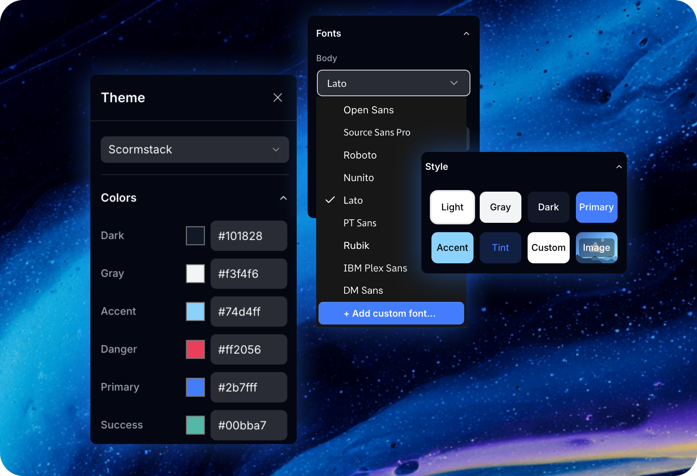
Task: Pick Roboto from the font list
Action: point(360,155)
